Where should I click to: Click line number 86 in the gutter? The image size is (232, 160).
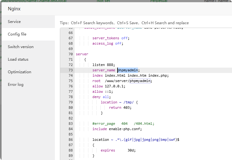70,140
